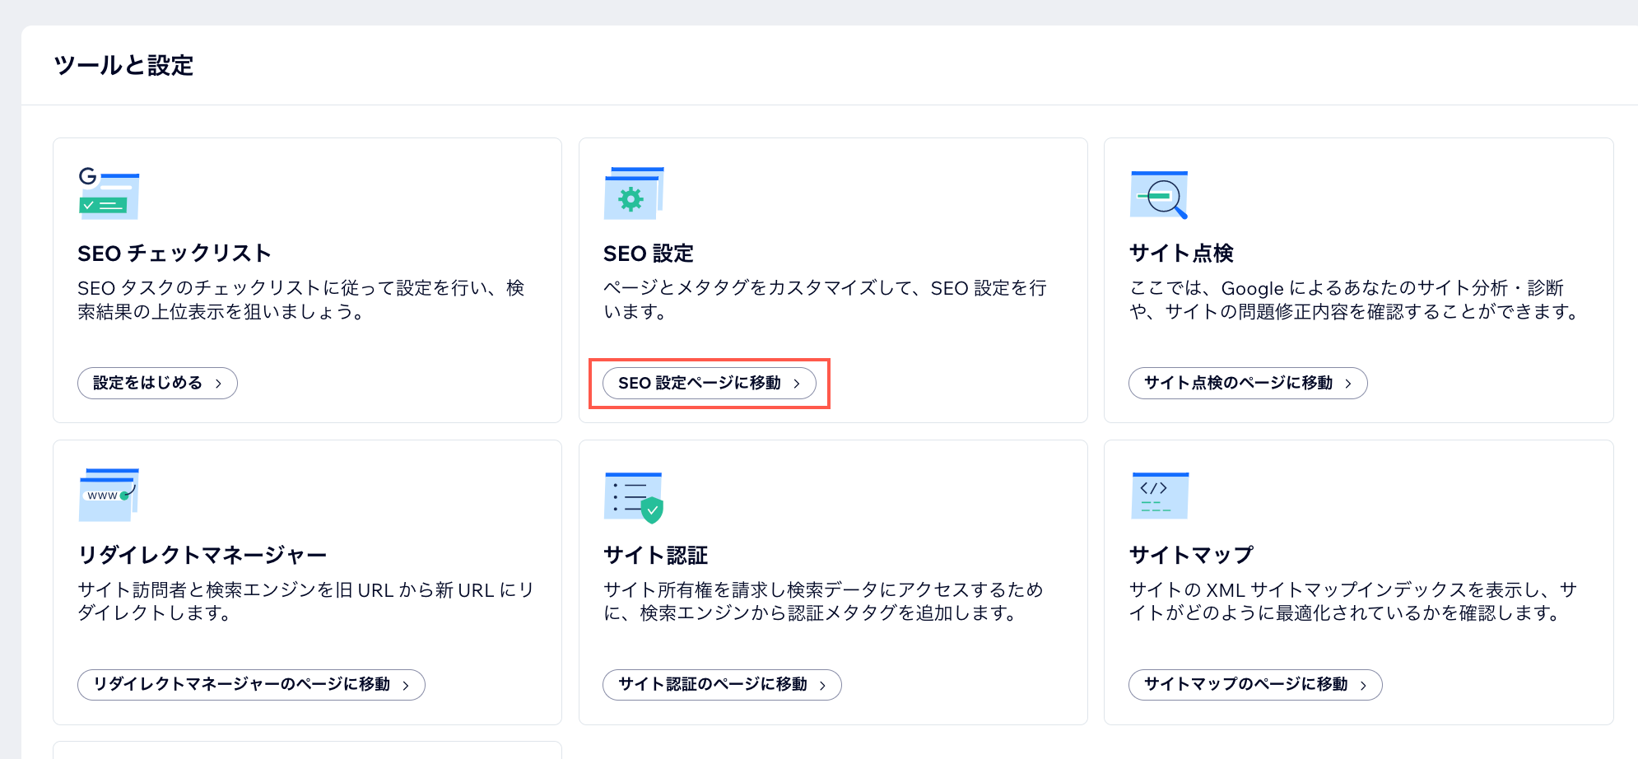Click the chevron inside 設定をはじめる button
The image size is (1638, 759).
point(218,383)
